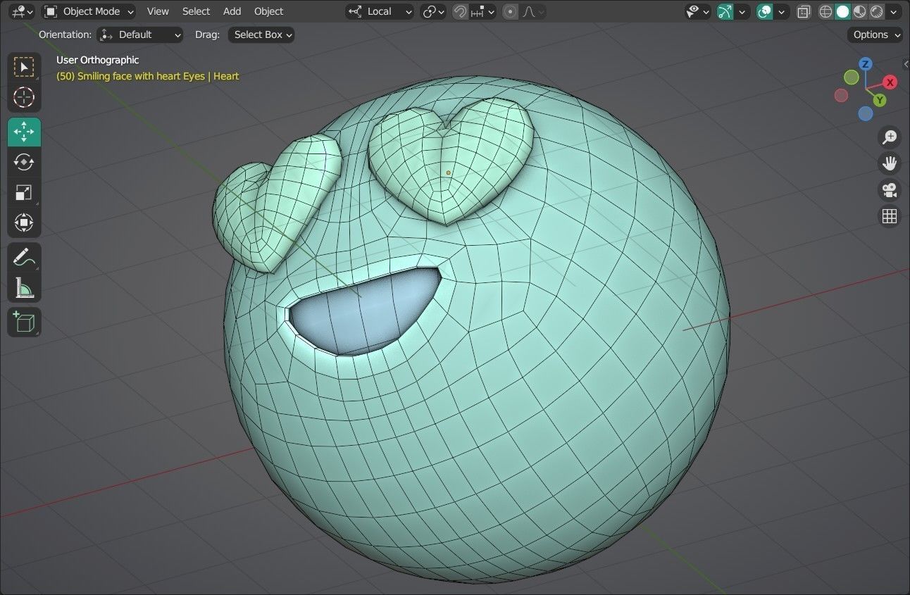Select the Scale tool
The image size is (910, 595).
(x=24, y=192)
